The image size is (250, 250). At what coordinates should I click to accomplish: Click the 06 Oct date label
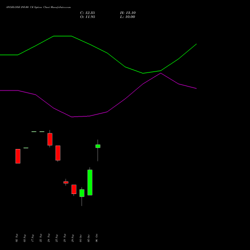96,238
